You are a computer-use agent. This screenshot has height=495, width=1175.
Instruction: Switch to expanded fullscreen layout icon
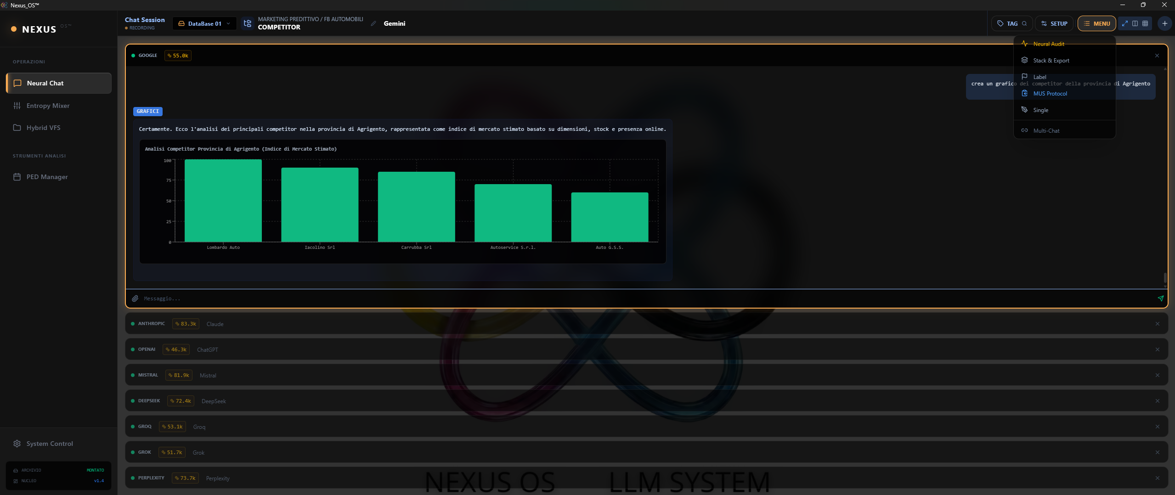1125,23
